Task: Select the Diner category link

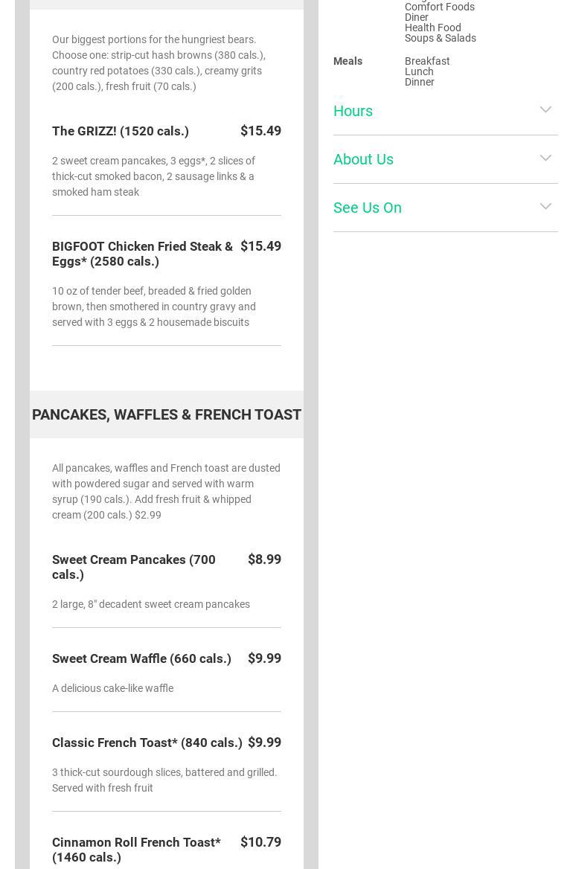Action: 417,17
